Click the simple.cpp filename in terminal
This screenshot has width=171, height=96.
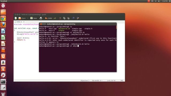(x=77, y=29)
